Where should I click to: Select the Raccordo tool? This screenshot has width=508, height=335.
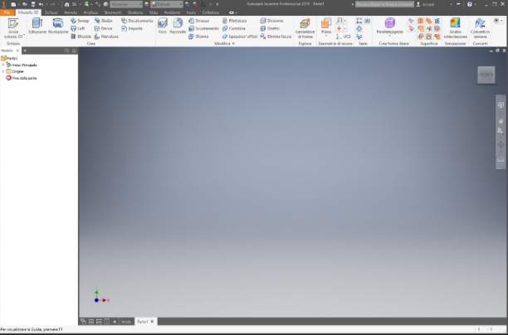pos(178,26)
